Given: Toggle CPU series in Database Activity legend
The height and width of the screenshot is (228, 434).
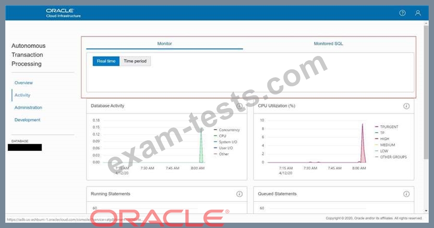Looking at the screenshot, I should tap(220, 136).
